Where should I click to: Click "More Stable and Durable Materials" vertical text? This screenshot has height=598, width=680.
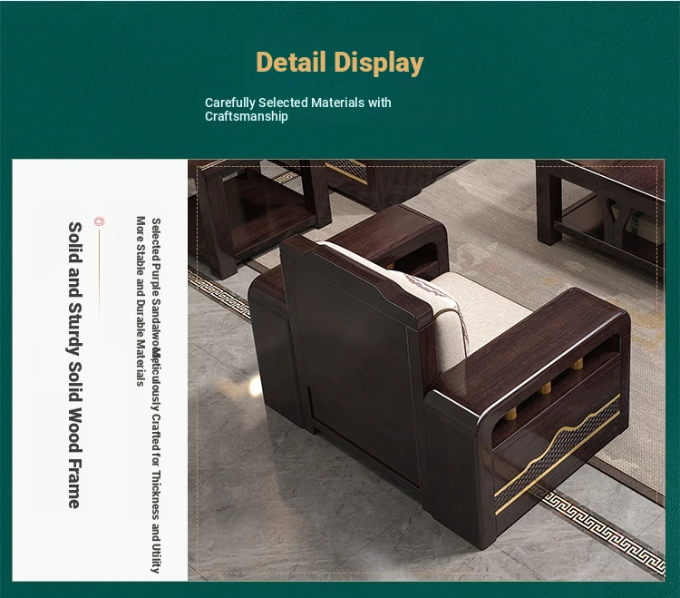pos(141,301)
